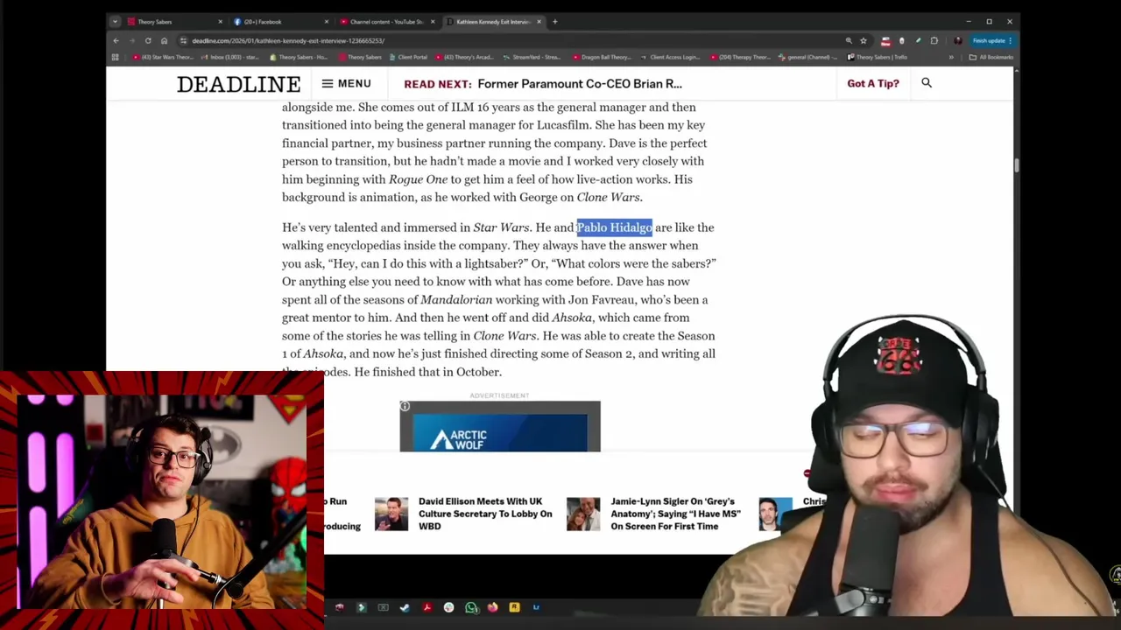This screenshot has height=630, width=1121.
Task: Open the tab search dropdown arrow
Action: [116, 22]
